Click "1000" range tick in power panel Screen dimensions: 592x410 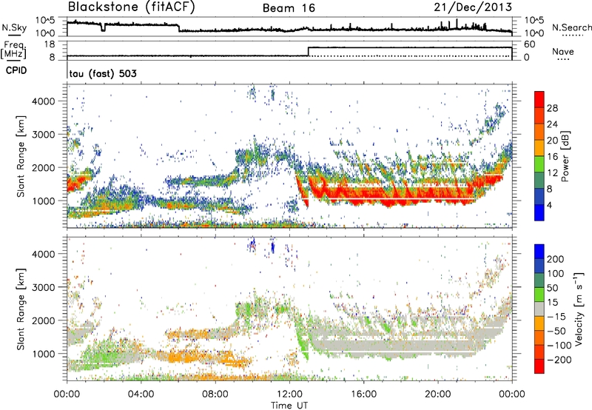point(43,201)
